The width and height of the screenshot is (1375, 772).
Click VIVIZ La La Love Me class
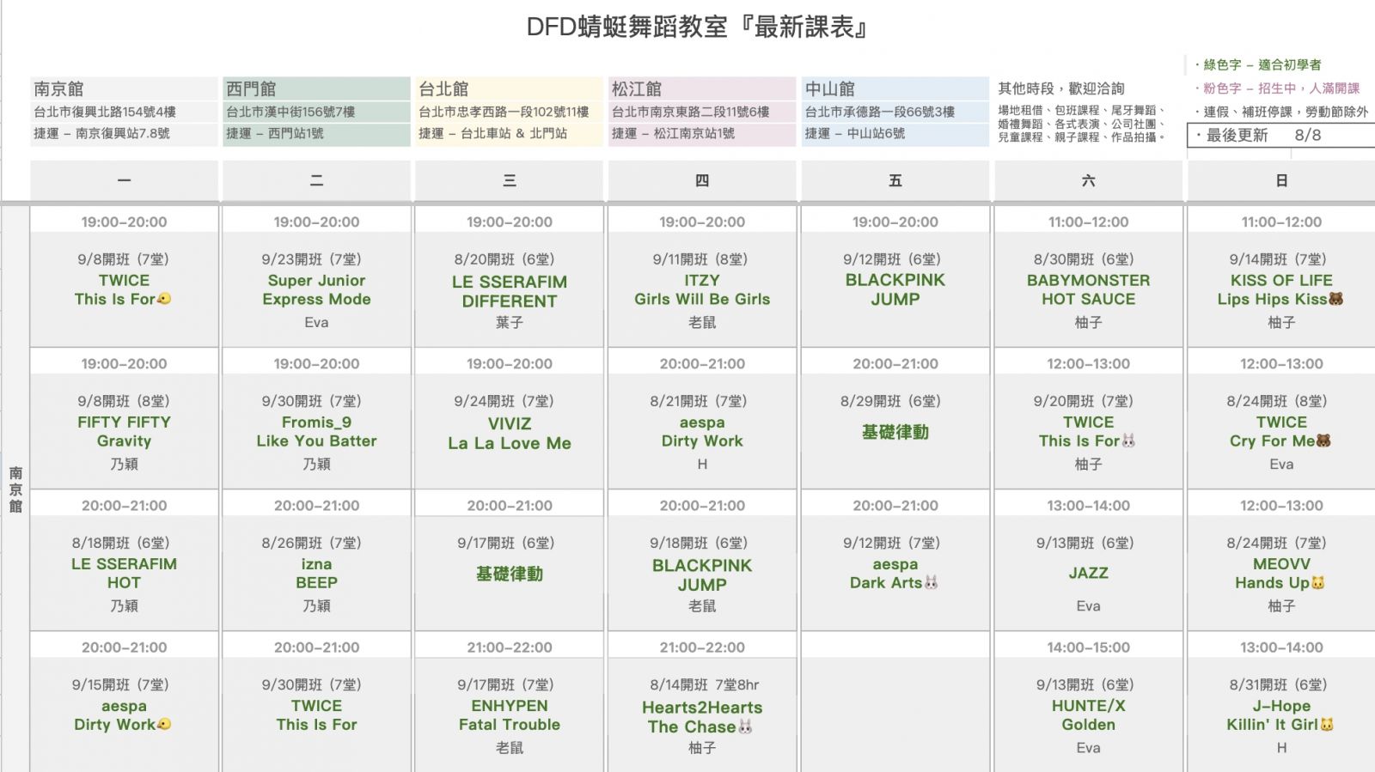pyautogui.click(x=509, y=434)
